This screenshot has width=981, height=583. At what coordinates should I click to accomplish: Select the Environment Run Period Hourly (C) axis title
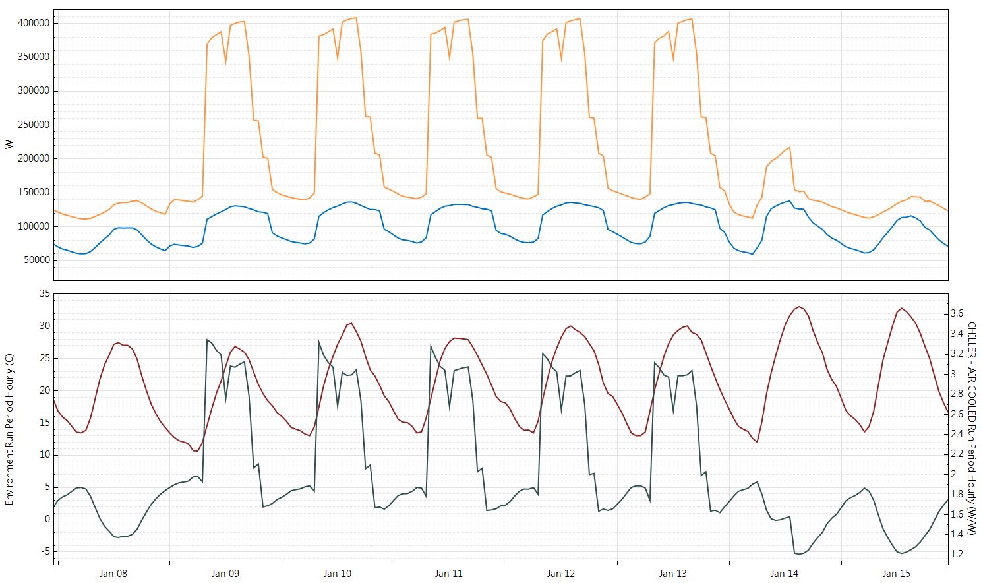coord(9,429)
